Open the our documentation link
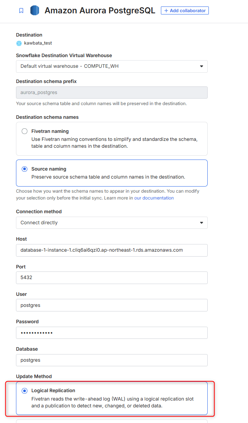Image resolution: width=248 pixels, height=423 pixels. [x=154, y=198]
